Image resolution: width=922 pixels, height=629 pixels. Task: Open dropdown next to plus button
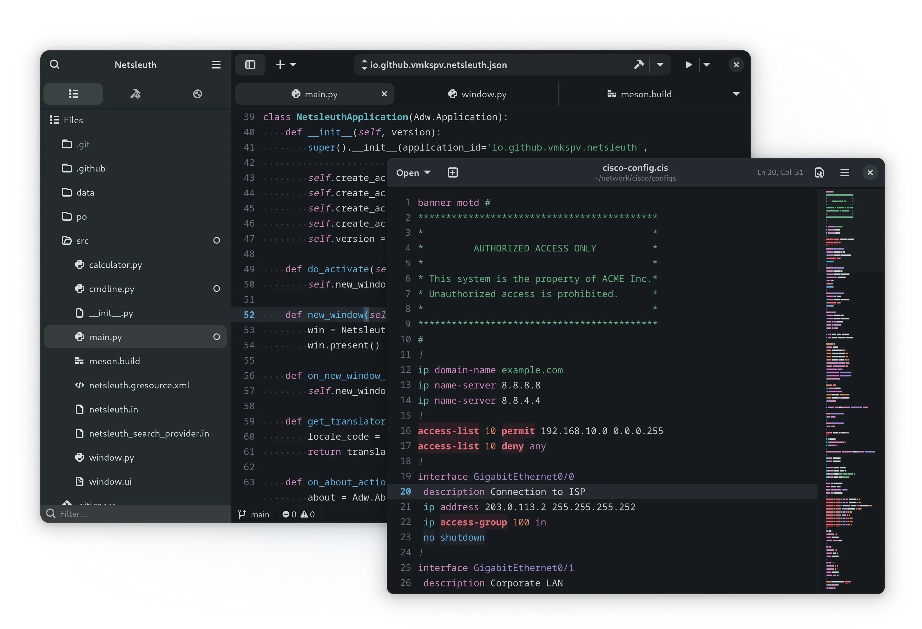293,65
